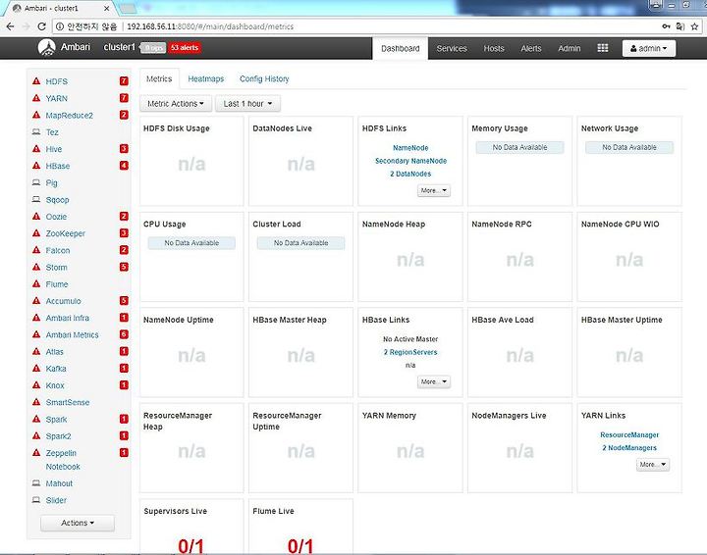The width and height of the screenshot is (707, 555).
Task: Click HDFS alert count badge 7
Action: 124,81
